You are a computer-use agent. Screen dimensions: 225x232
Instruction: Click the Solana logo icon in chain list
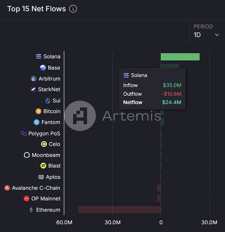(x=39, y=56)
